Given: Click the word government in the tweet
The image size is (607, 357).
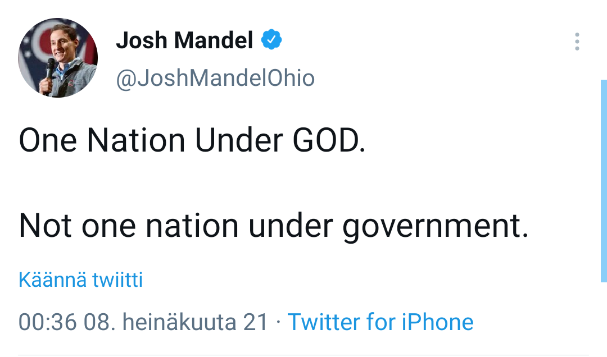Looking at the screenshot, I should pos(436,226).
